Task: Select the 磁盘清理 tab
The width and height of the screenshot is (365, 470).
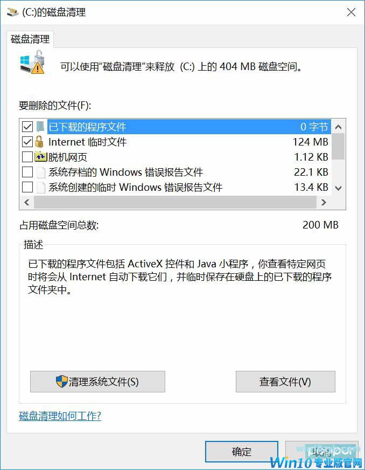Action: (x=30, y=39)
